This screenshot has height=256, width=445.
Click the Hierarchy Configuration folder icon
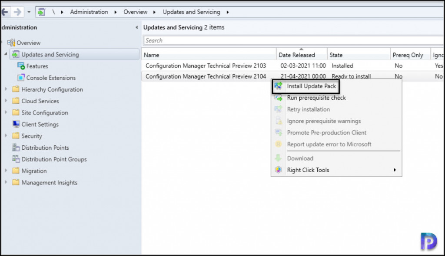coord(16,89)
